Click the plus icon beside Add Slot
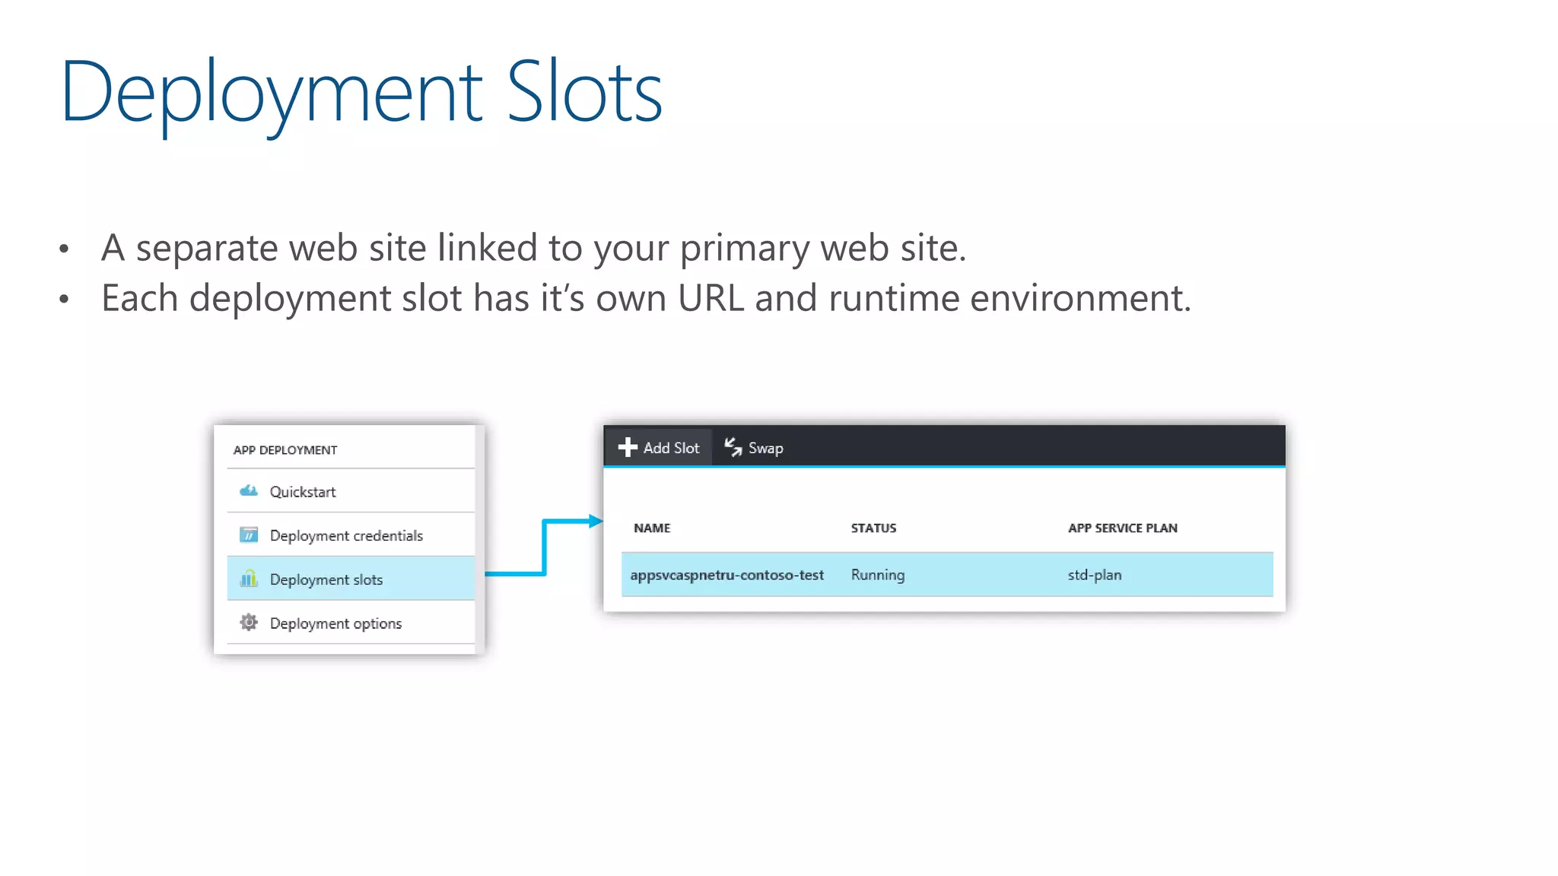 pyautogui.click(x=628, y=447)
